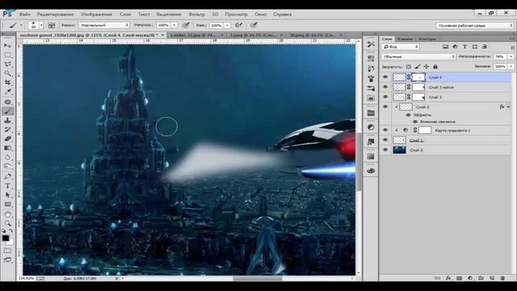Select the Lasso tool
Image resolution: width=517 pixels, height=291 pixels.
pyautogui.click(x=7, y=65)
